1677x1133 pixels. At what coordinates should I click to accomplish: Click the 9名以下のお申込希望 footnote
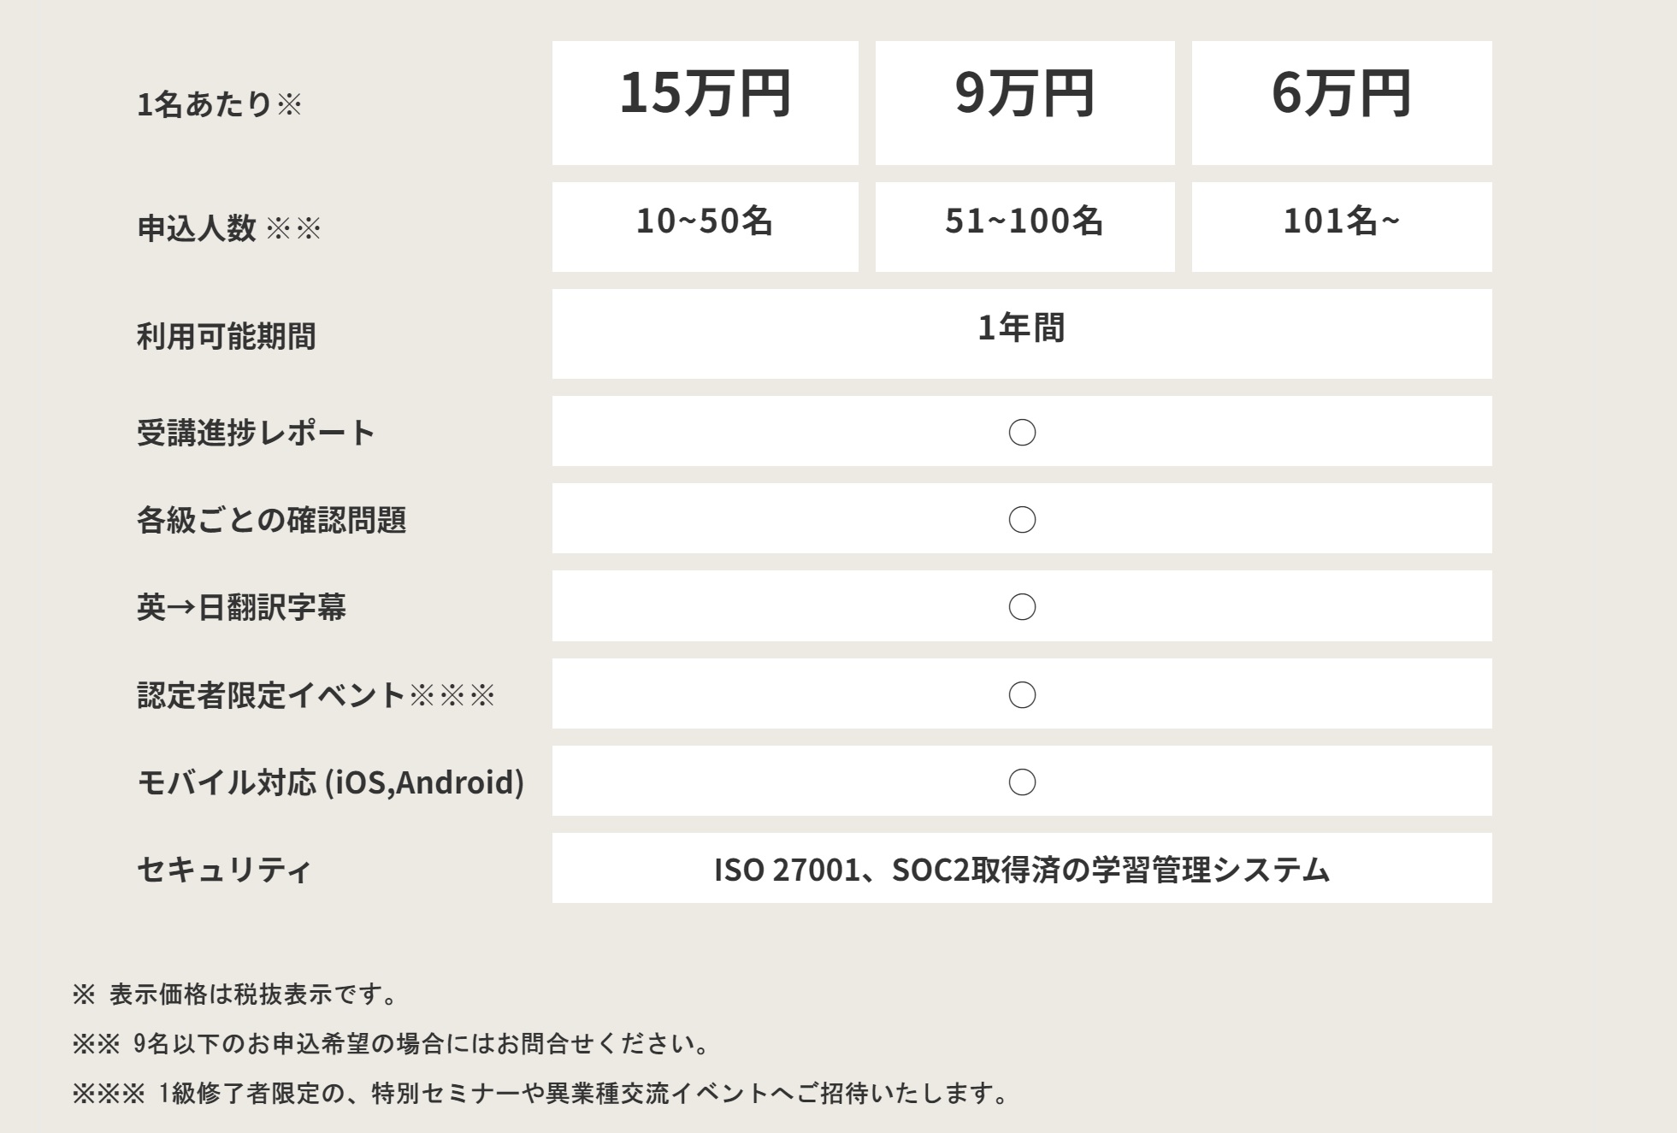(x=392, y=1043)
